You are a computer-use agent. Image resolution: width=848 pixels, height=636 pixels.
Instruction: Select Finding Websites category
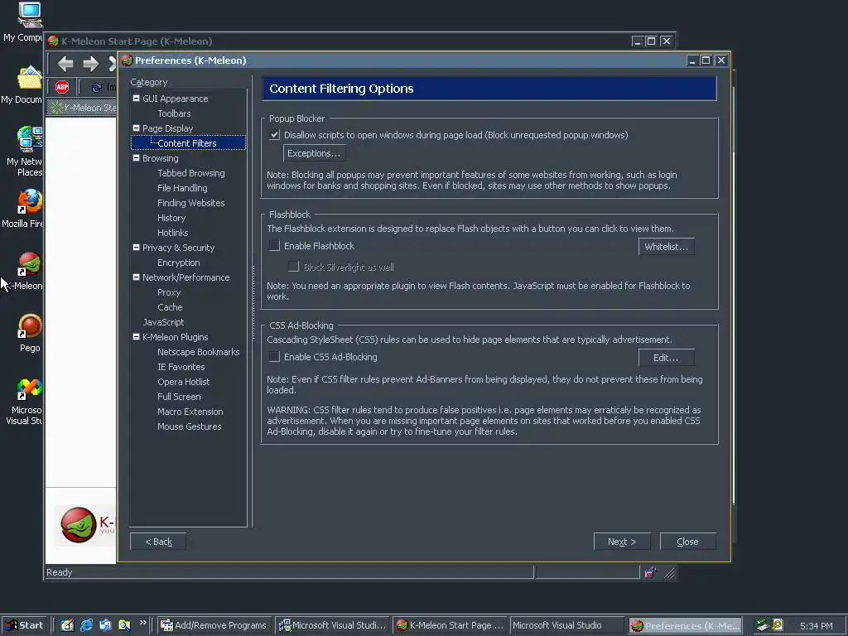(191, 203)
